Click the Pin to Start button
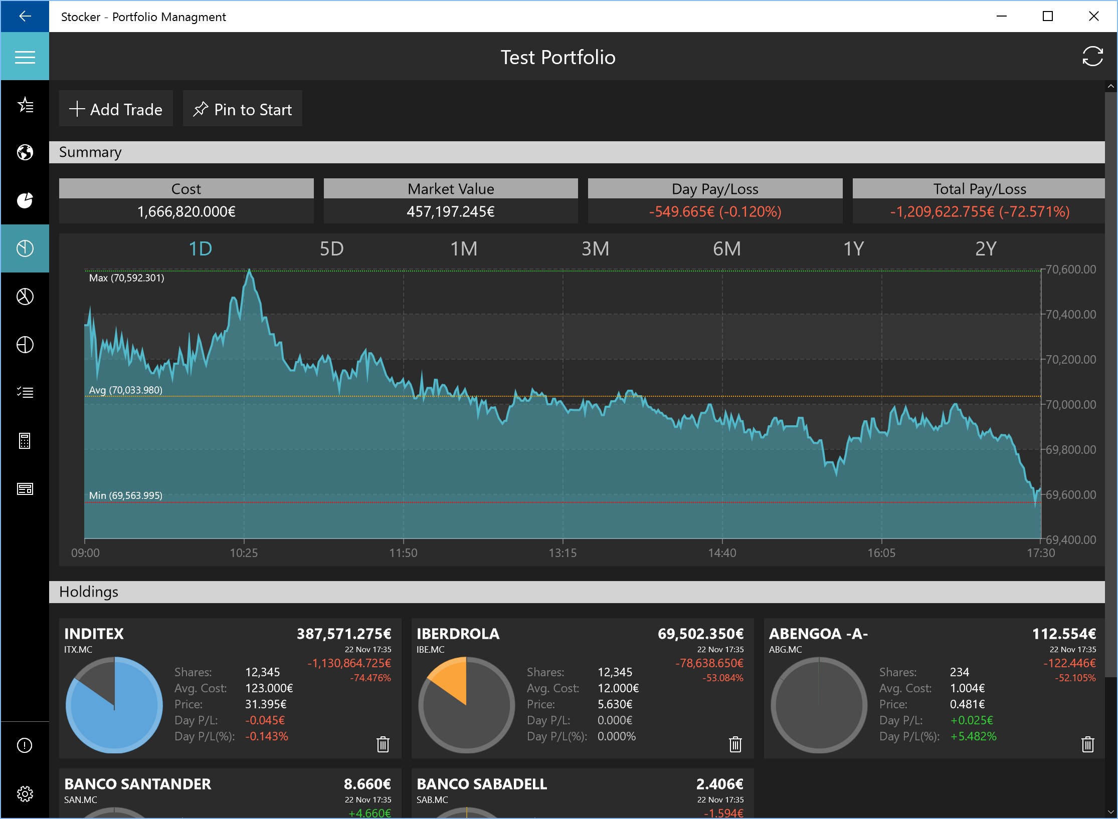 point(243,109)
